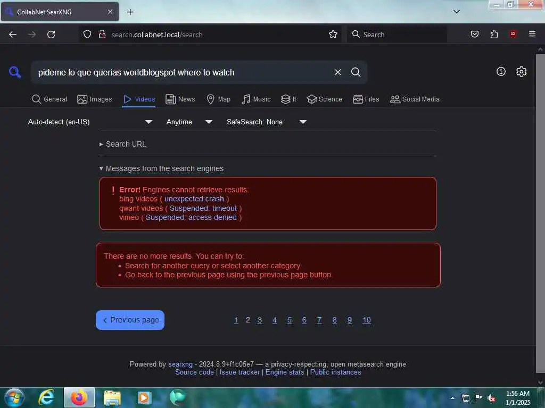Image resolution: width=545 pixels, height=408 pixels.
Task: Expand the Search URL section
Action: (123, 144)
